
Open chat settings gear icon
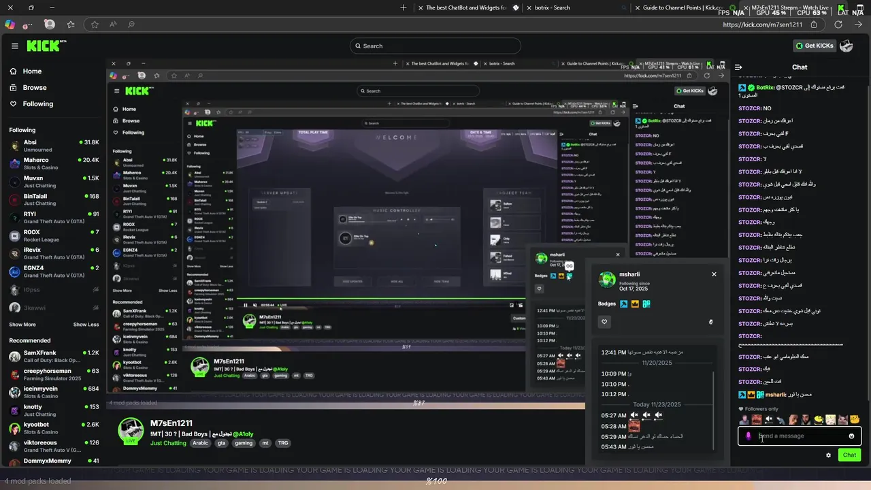click(x=828, y=455)
